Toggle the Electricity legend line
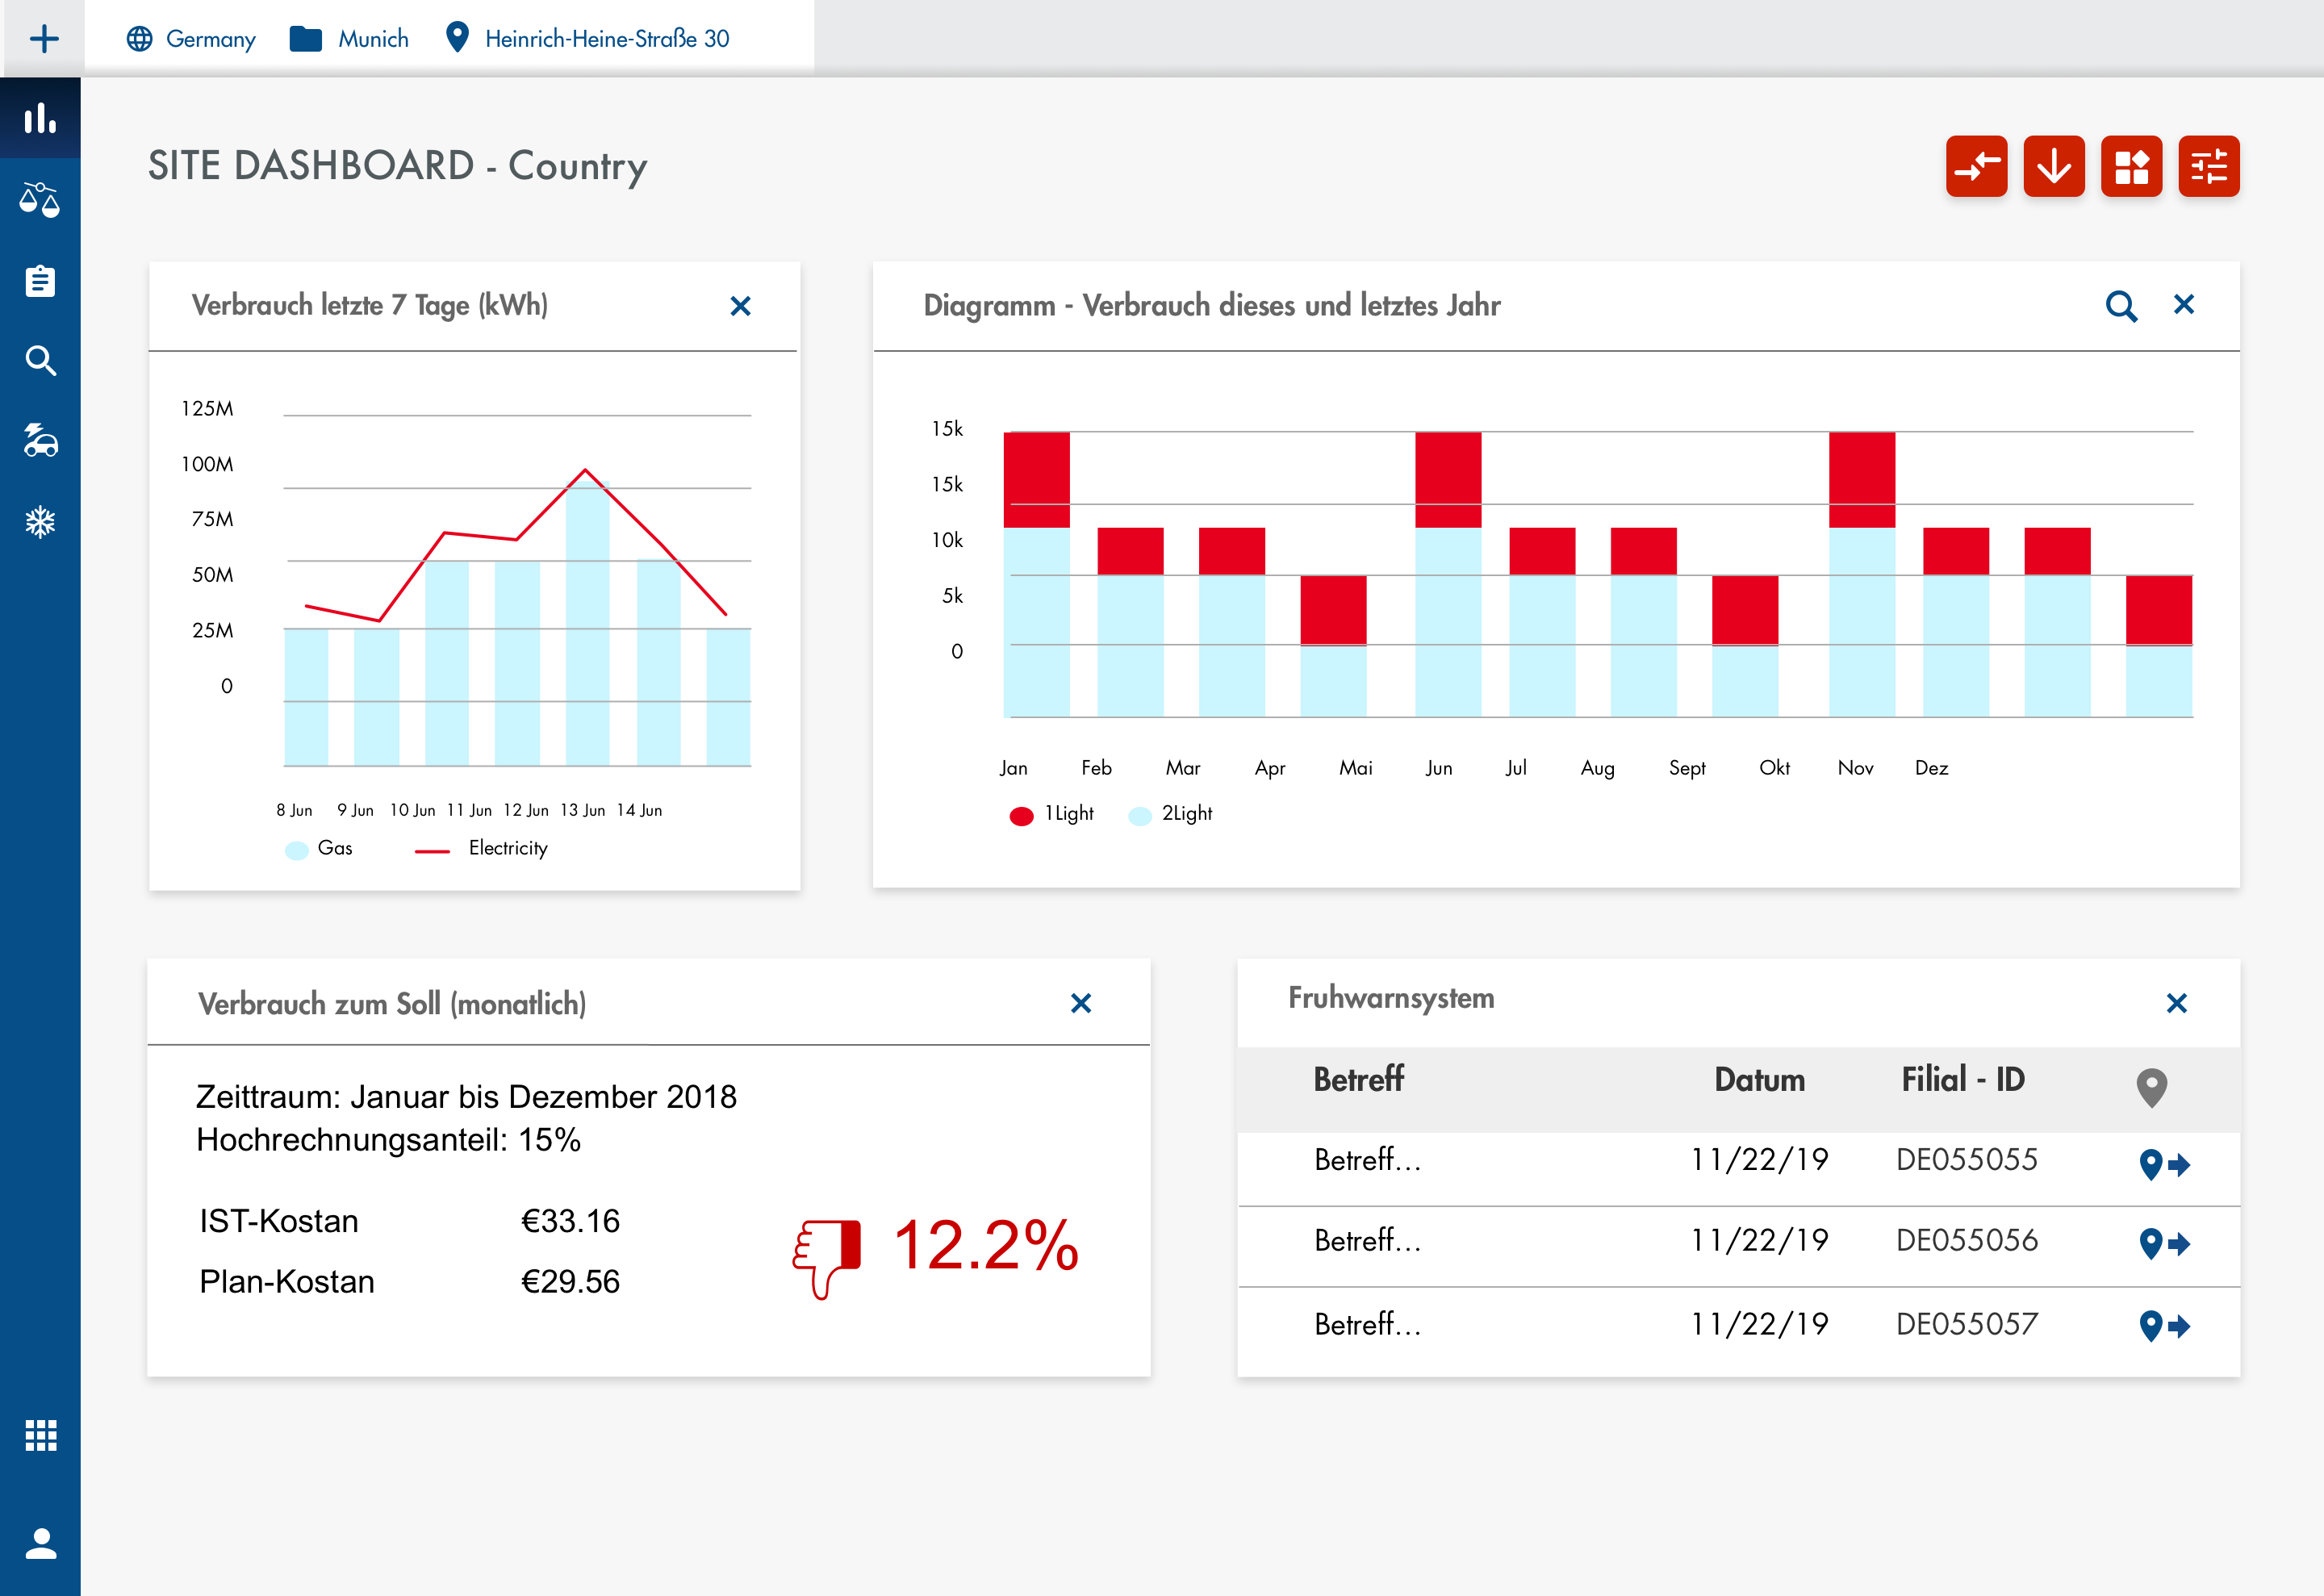Screen dimensions: 2324x1596 pyautogui.click(x=481, y=849)
